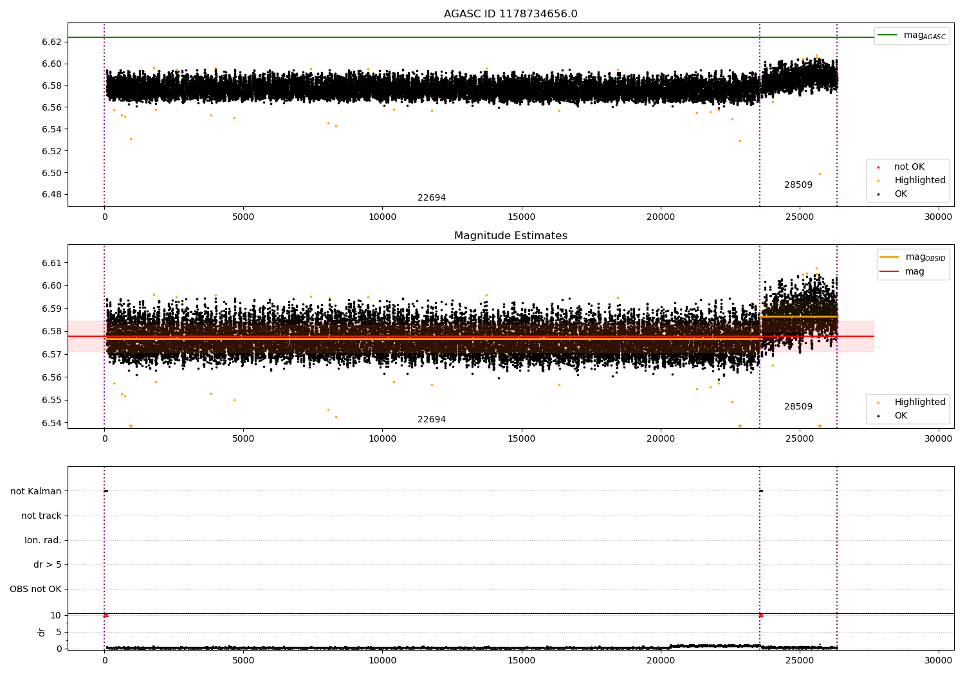Click the "dr > 5" axis label
This screenshot has width=965, height=675.
click(48, 565)
